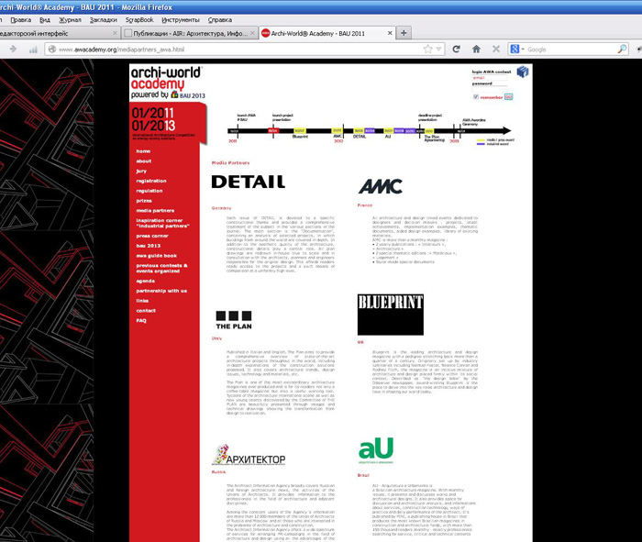Click the site identity globe icon

click(52, 50)
